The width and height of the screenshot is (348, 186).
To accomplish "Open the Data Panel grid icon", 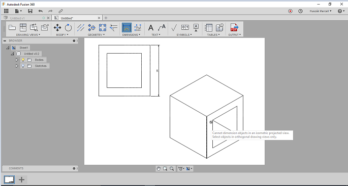I will (x=6, y=11).
